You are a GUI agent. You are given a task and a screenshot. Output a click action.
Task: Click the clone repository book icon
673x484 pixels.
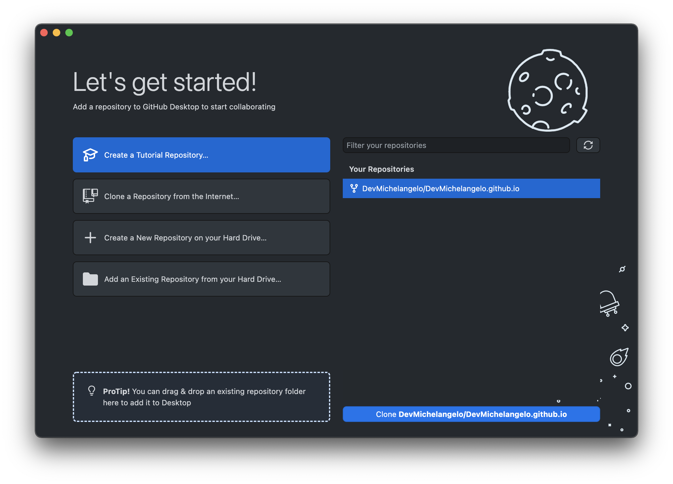coord(90,196)
